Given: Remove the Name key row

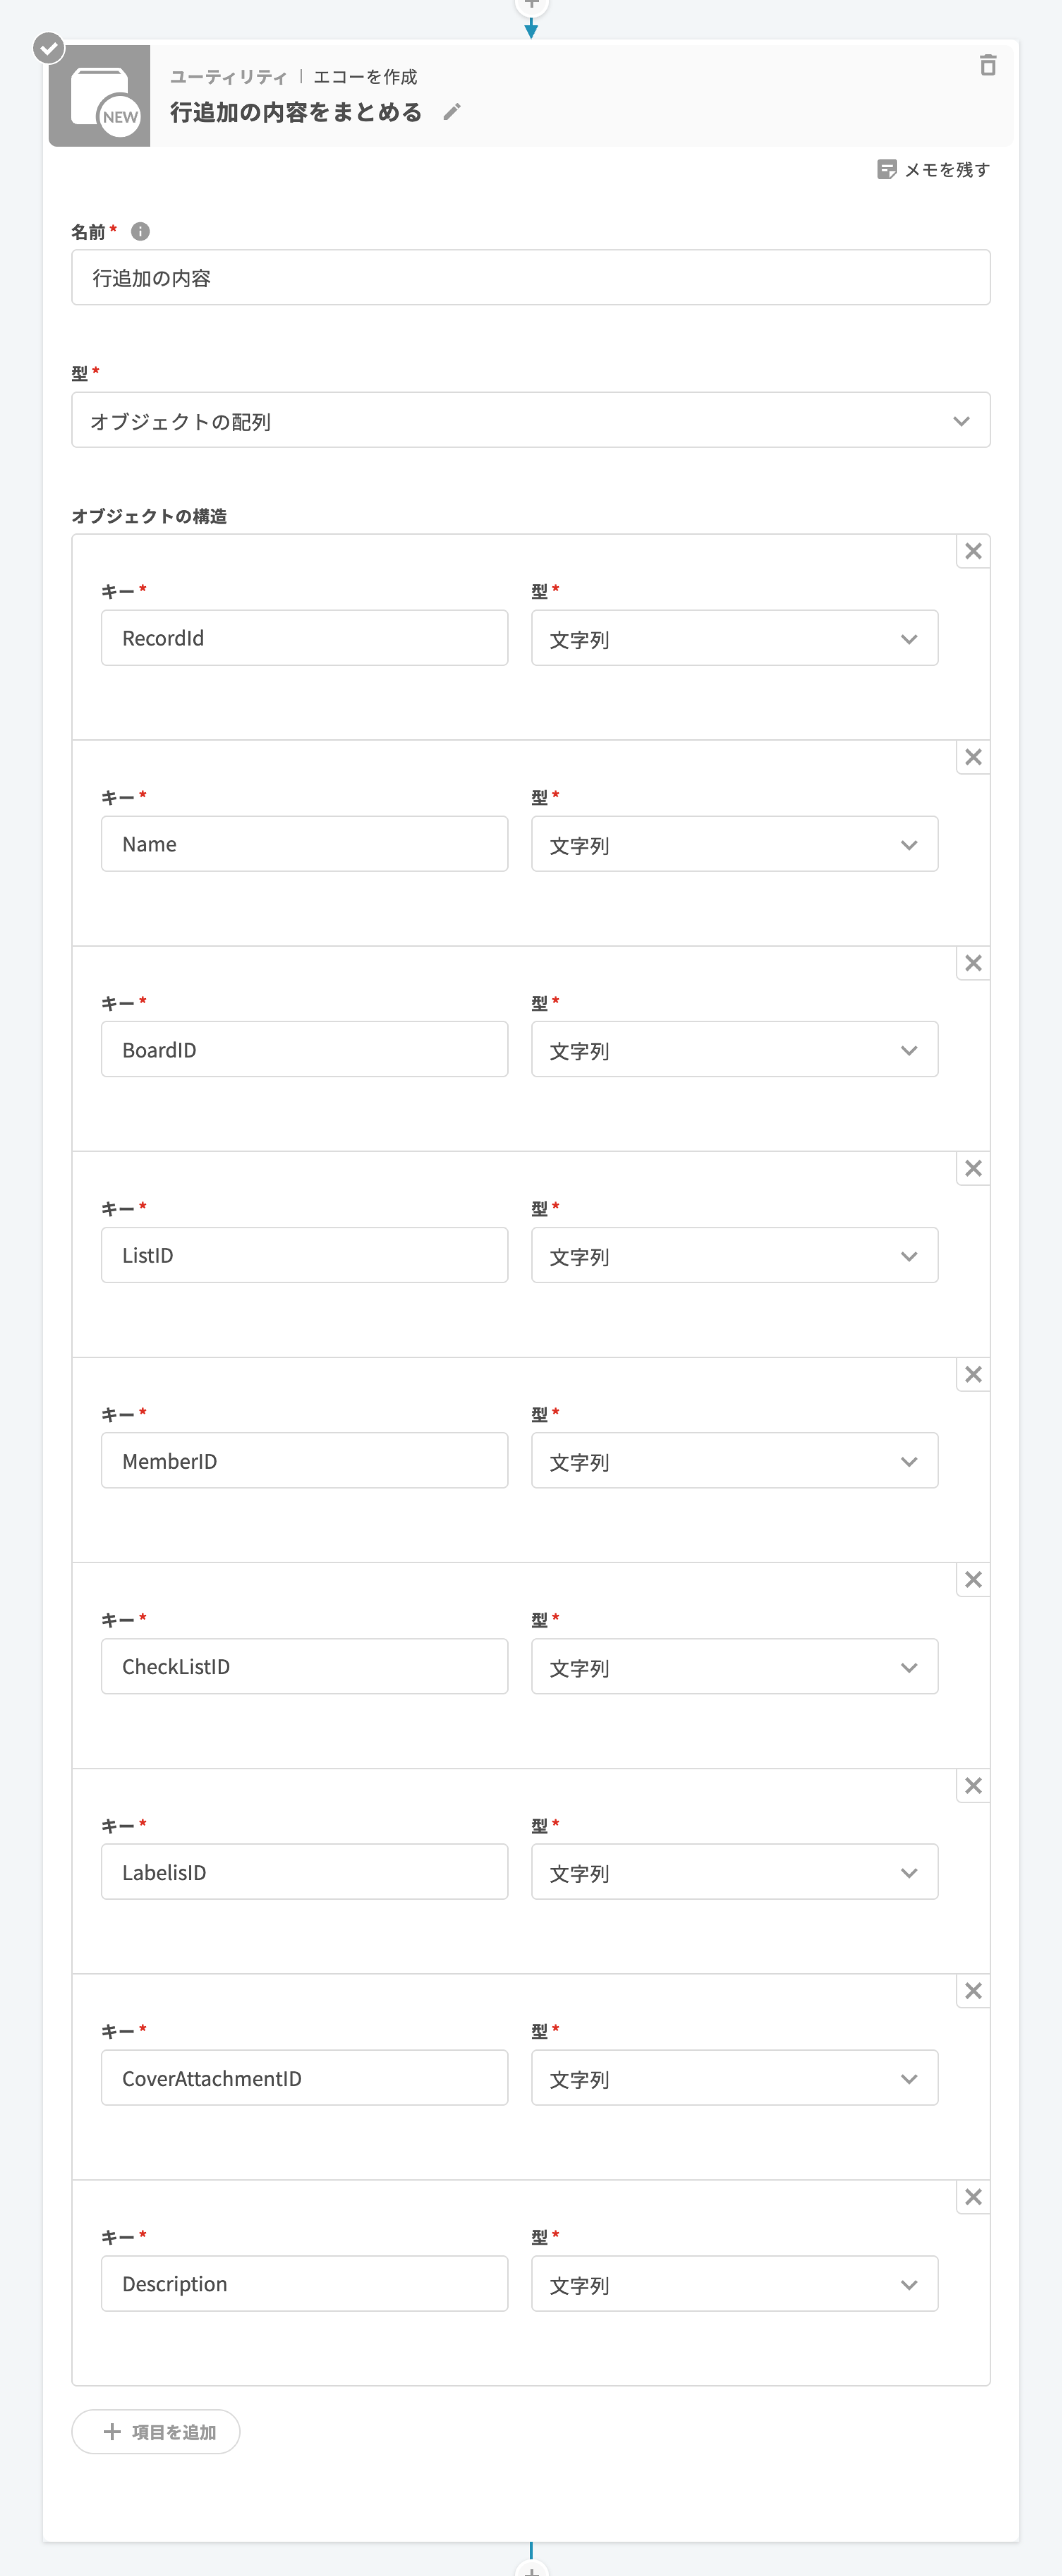Looking at the screenshot, I should click(973, 757).
